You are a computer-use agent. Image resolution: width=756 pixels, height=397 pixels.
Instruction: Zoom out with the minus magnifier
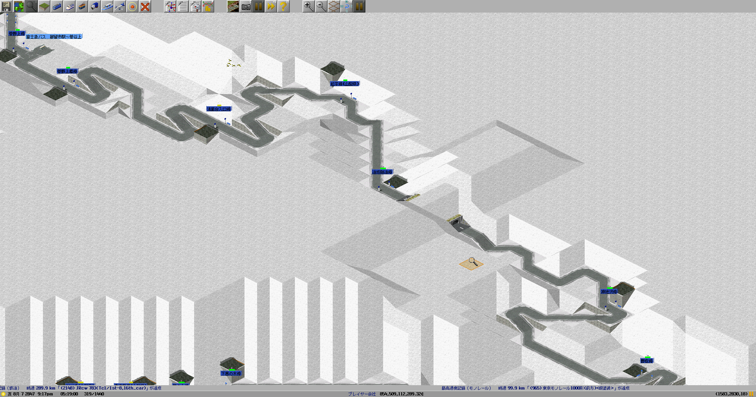pyautogui.click(x=321, y=6)
